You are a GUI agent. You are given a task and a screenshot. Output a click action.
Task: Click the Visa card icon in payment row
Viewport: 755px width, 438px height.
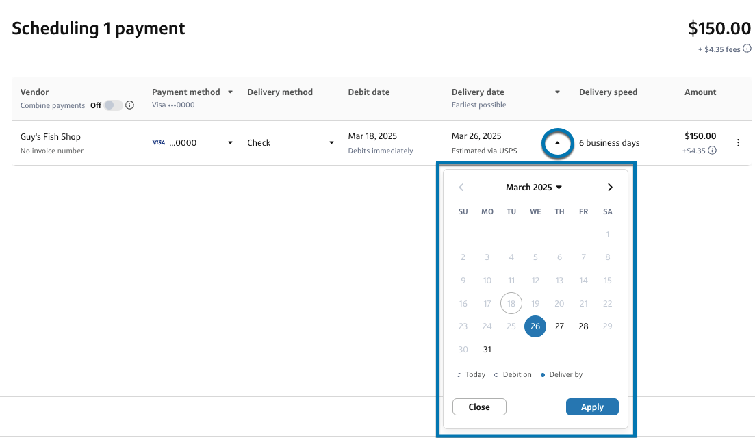(159, 143)
